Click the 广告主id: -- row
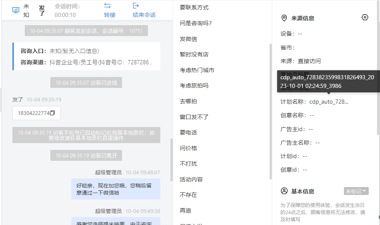Screen dimensions: 380x225 pos(297,129)
